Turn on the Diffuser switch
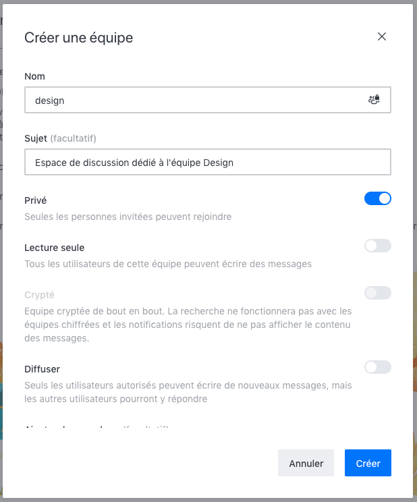The image size is (417, 502). coord(378,367)
